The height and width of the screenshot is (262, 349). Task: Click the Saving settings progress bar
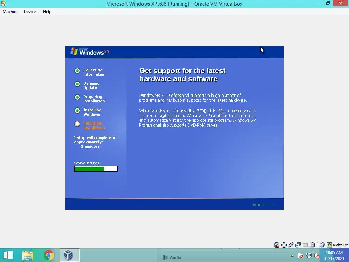[x=96, y=169]
